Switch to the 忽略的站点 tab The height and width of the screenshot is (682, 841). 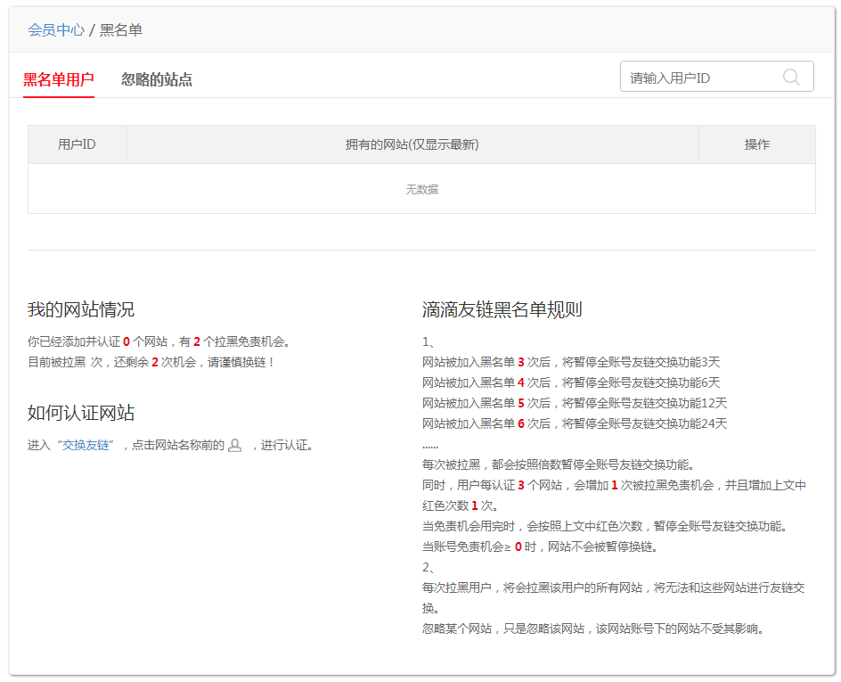click(157, 79)
